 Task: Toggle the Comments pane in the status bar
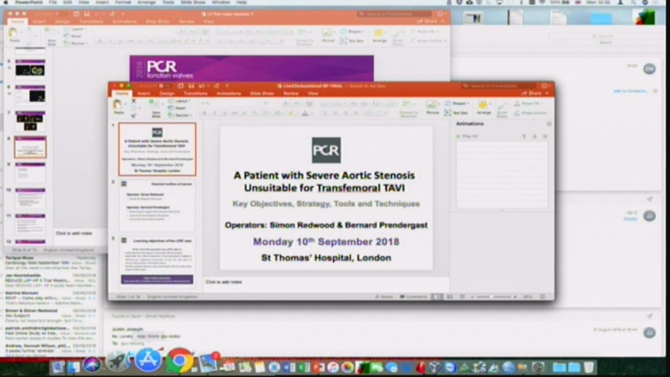pos(413,297)
